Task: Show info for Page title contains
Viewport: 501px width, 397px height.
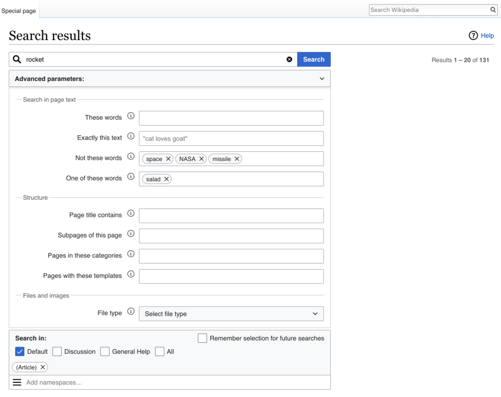Action: point(131,213)
